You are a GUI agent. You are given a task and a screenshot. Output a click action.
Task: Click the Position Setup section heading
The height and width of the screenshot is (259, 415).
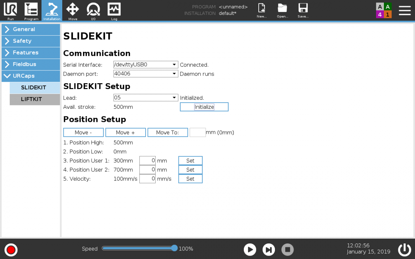(94, 119)
